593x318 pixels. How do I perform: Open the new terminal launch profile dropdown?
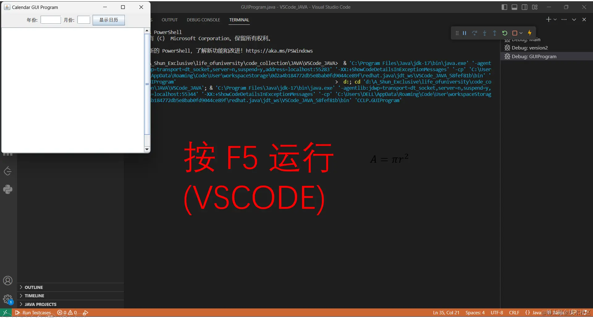[555, 19]
